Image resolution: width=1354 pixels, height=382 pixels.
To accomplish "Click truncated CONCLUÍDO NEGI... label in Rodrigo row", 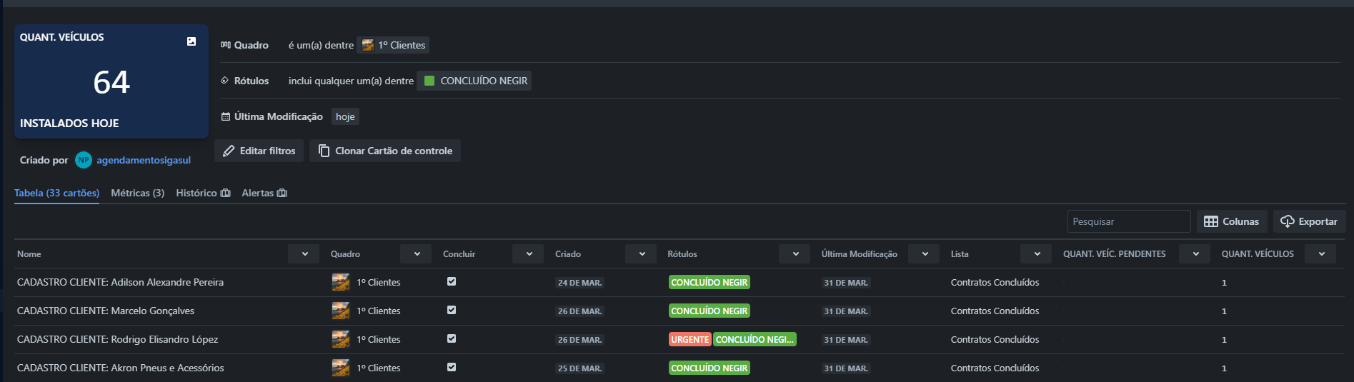I will coord(755,339).
